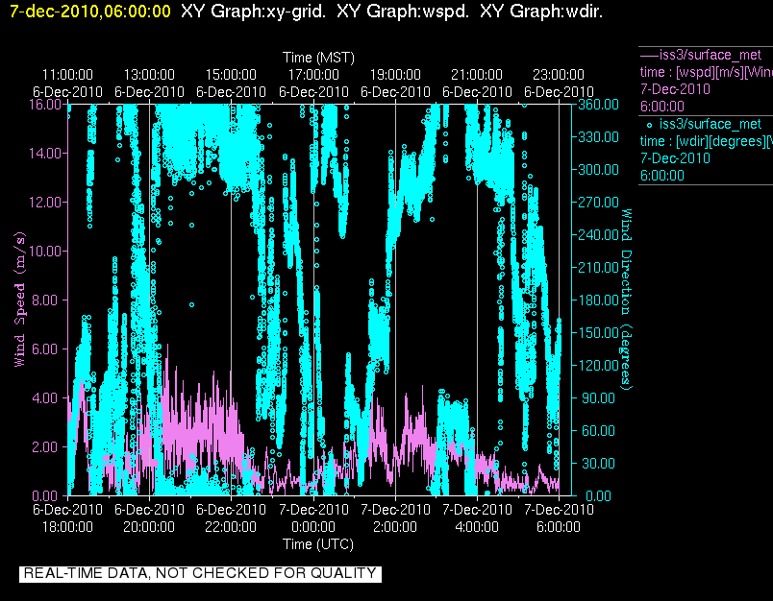Click the 360.00 wind direction axis tick

(x=598, y=105)
